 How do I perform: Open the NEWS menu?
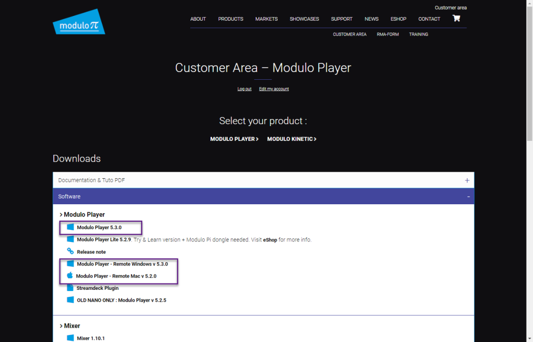[372, 19]
